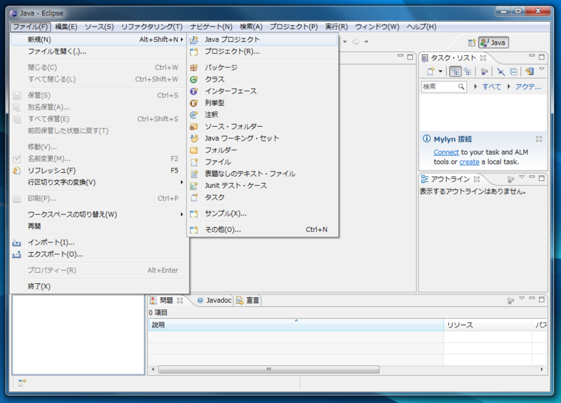The width and height of the screenshot is (561, 403).
Task: Open the ソース(S) menu
Action: [x=99, y=27]
